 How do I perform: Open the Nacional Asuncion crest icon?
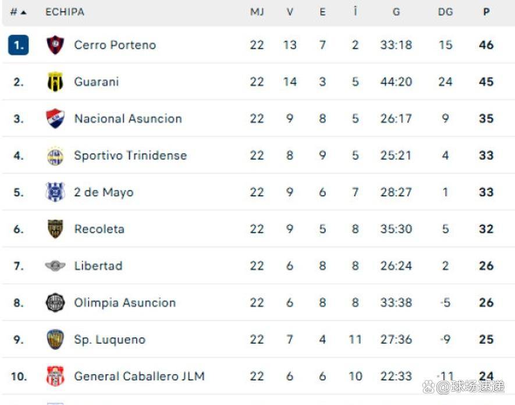[x=55, y=119]
